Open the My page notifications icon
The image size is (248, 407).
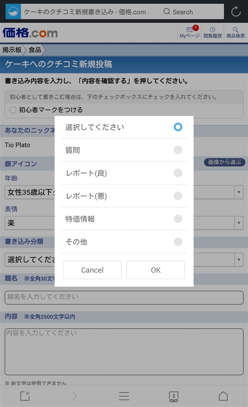(x=190, y=33)
